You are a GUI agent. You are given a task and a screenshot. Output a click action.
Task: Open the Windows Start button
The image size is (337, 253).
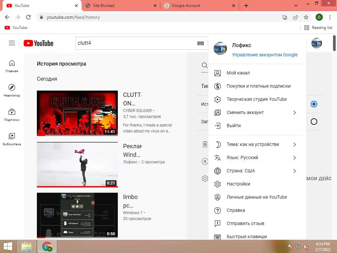pos(8,246)
